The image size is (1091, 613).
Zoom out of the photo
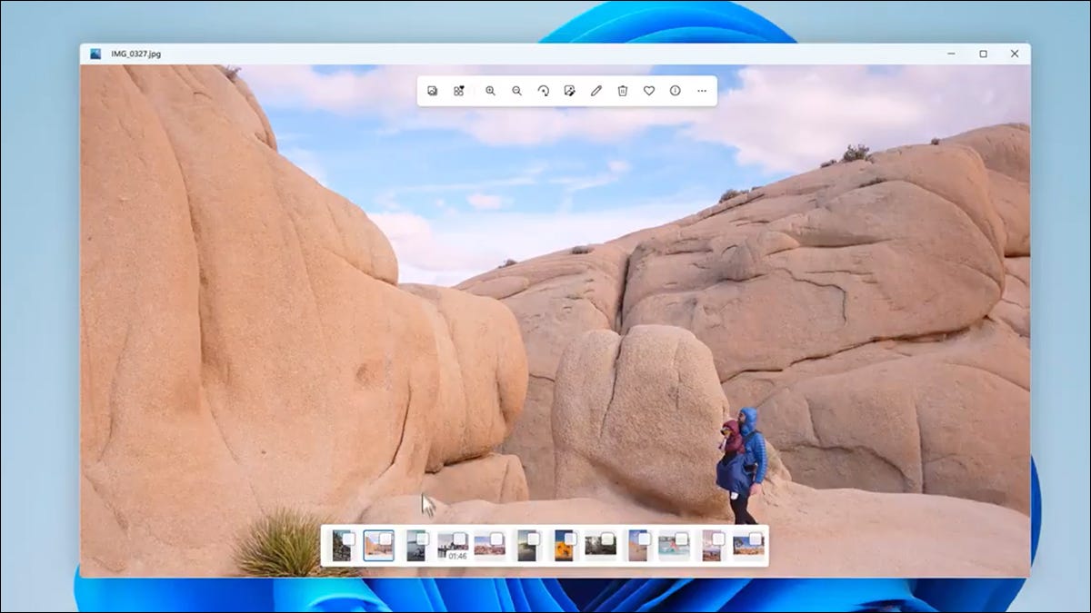click(516, 91)
